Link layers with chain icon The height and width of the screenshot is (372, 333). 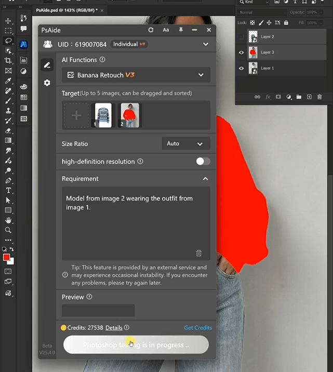pos(257,97)
